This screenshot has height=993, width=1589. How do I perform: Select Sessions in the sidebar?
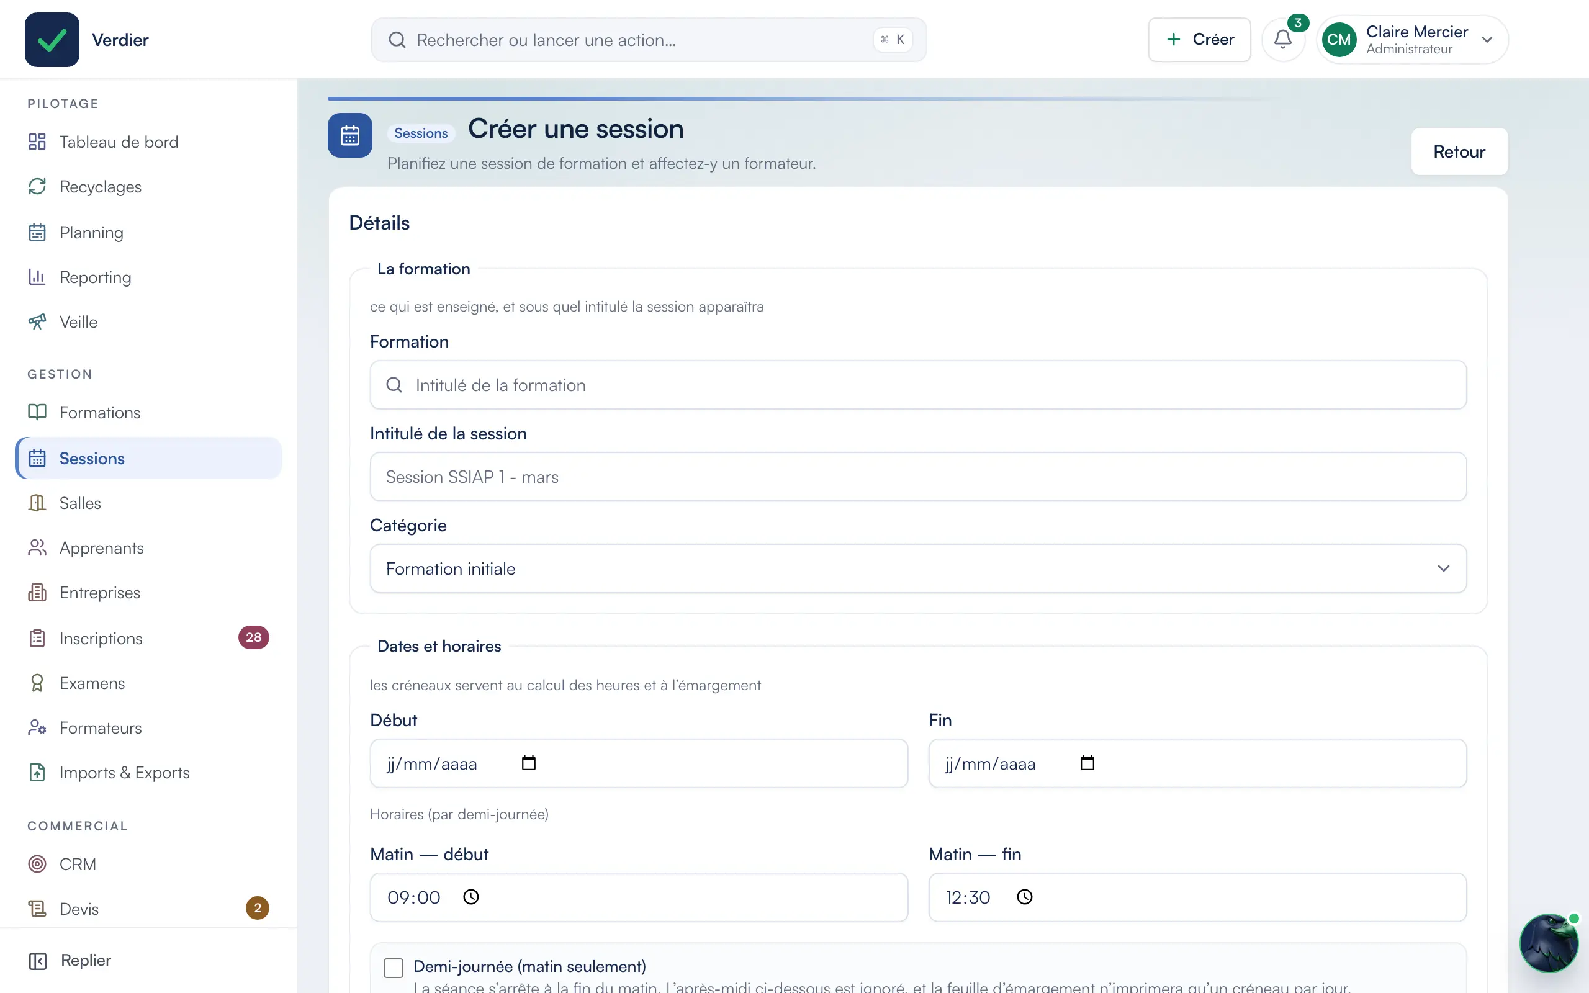(148, 459)
